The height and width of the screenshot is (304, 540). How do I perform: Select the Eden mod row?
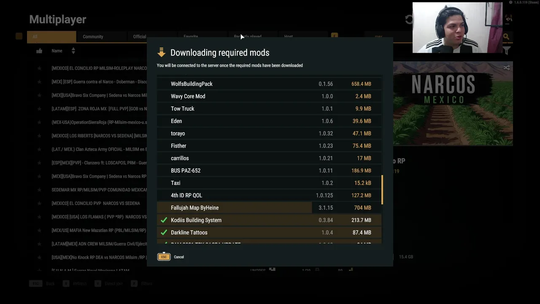[269, 121]
